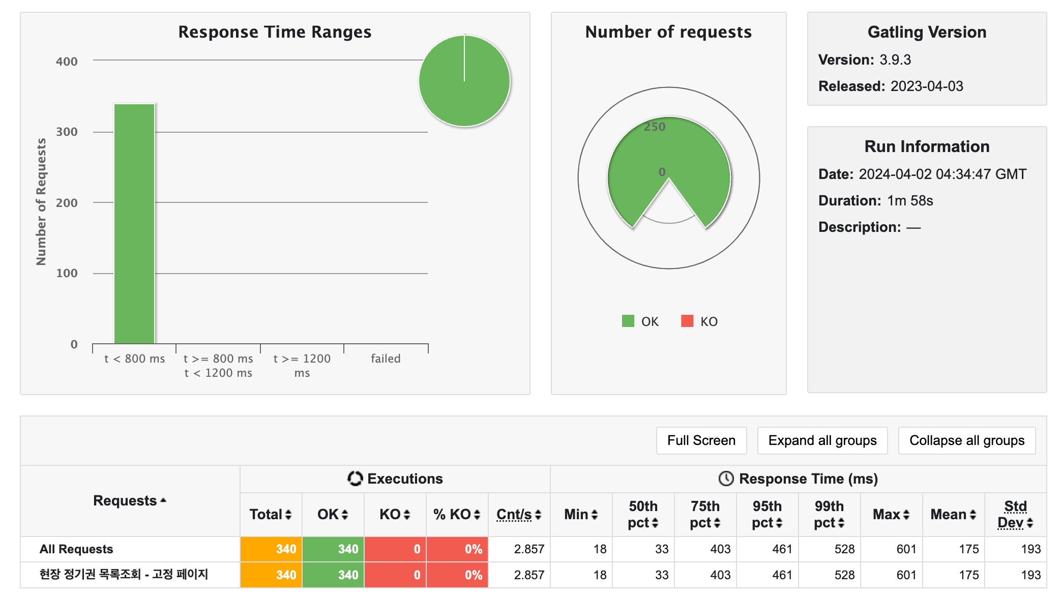Screen dimensions: 1061x596
Task: Sort by 95th pct column header
Action: (x=767, y=515)
